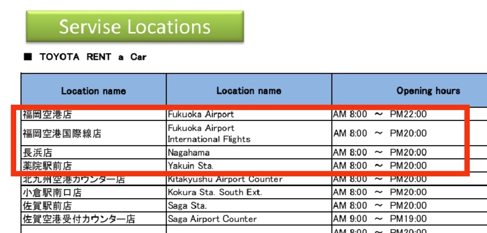Select the Location name header above English names
The width and height of the screenshot is (487, 233).
249,91
